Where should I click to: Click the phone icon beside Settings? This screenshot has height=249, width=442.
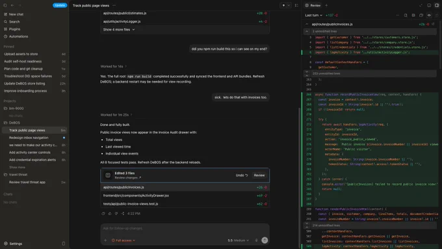click(63, 244)
